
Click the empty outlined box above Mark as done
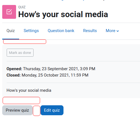click(25, 41)
